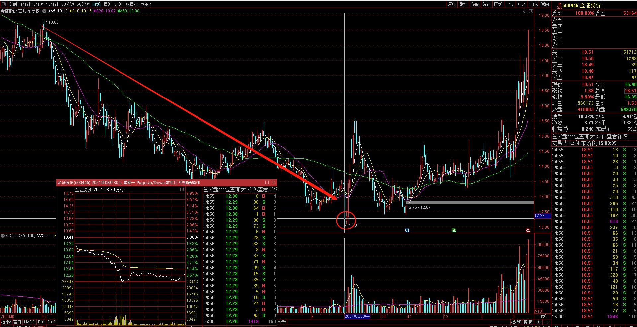The height and width of the screenshot is (327, 637).
Task: Click the 标记 mark button
Action: click(x=521, y=4)
